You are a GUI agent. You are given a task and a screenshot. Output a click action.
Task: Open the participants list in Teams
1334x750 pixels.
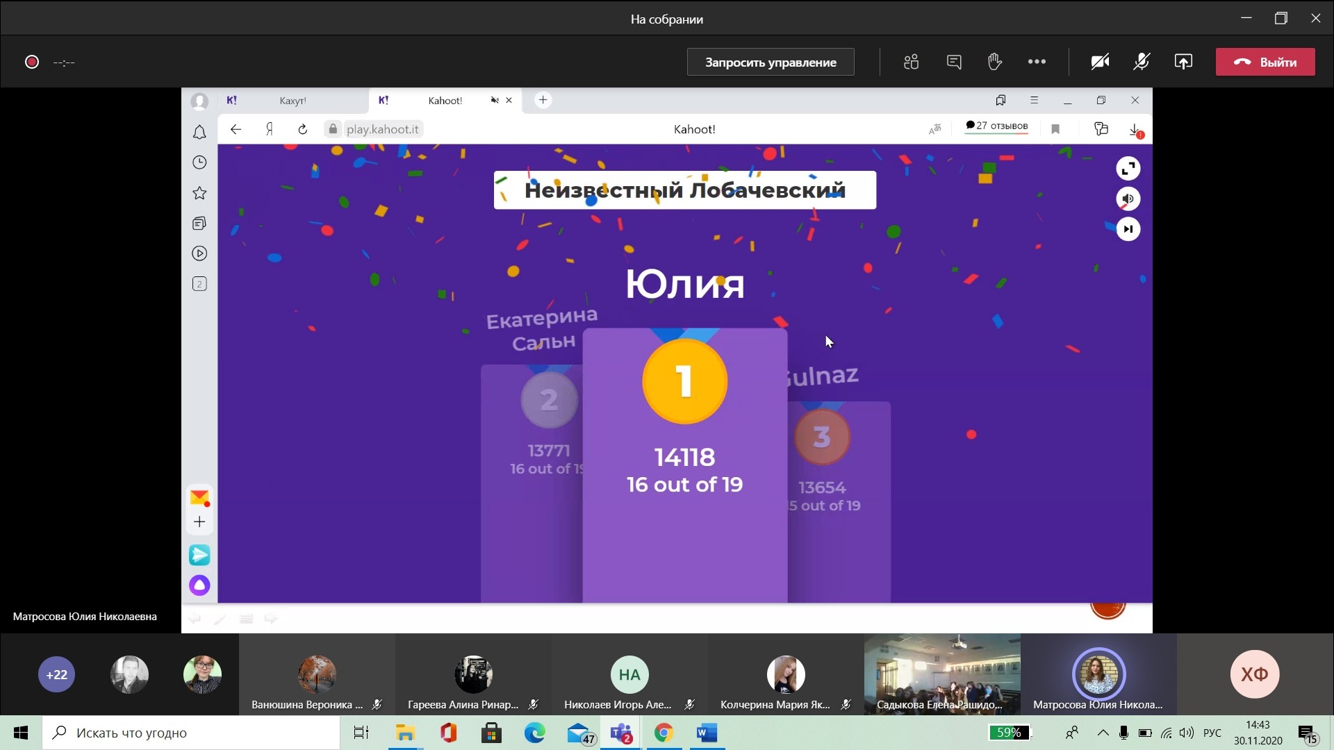[x=912, y=61]
